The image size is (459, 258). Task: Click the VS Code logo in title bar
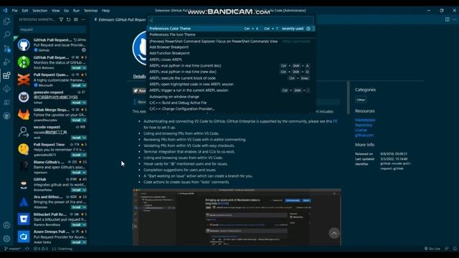(x=5, y=11)
